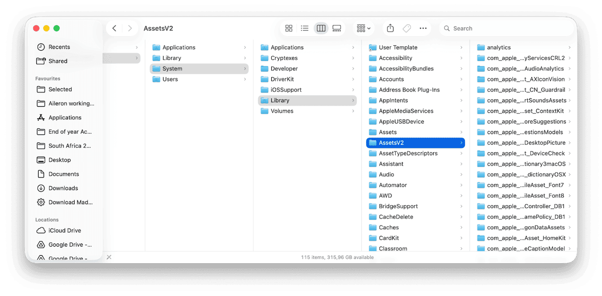This screenshot has height=296, width=602.
Task: Click the DriverKit folder icon
Action: (x=265, y=79)
